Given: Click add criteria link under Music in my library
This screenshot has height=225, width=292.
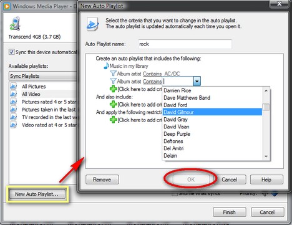Looking at the screenshot, I should [140, 89].
